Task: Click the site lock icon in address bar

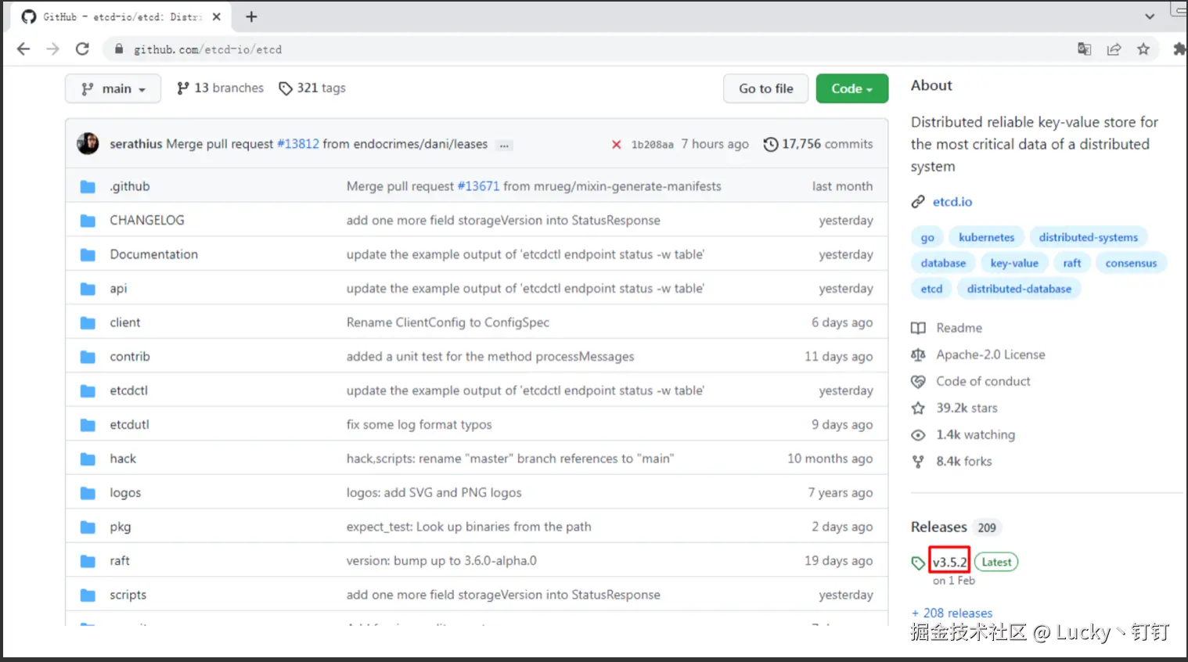Action: [x=119, y=49]
